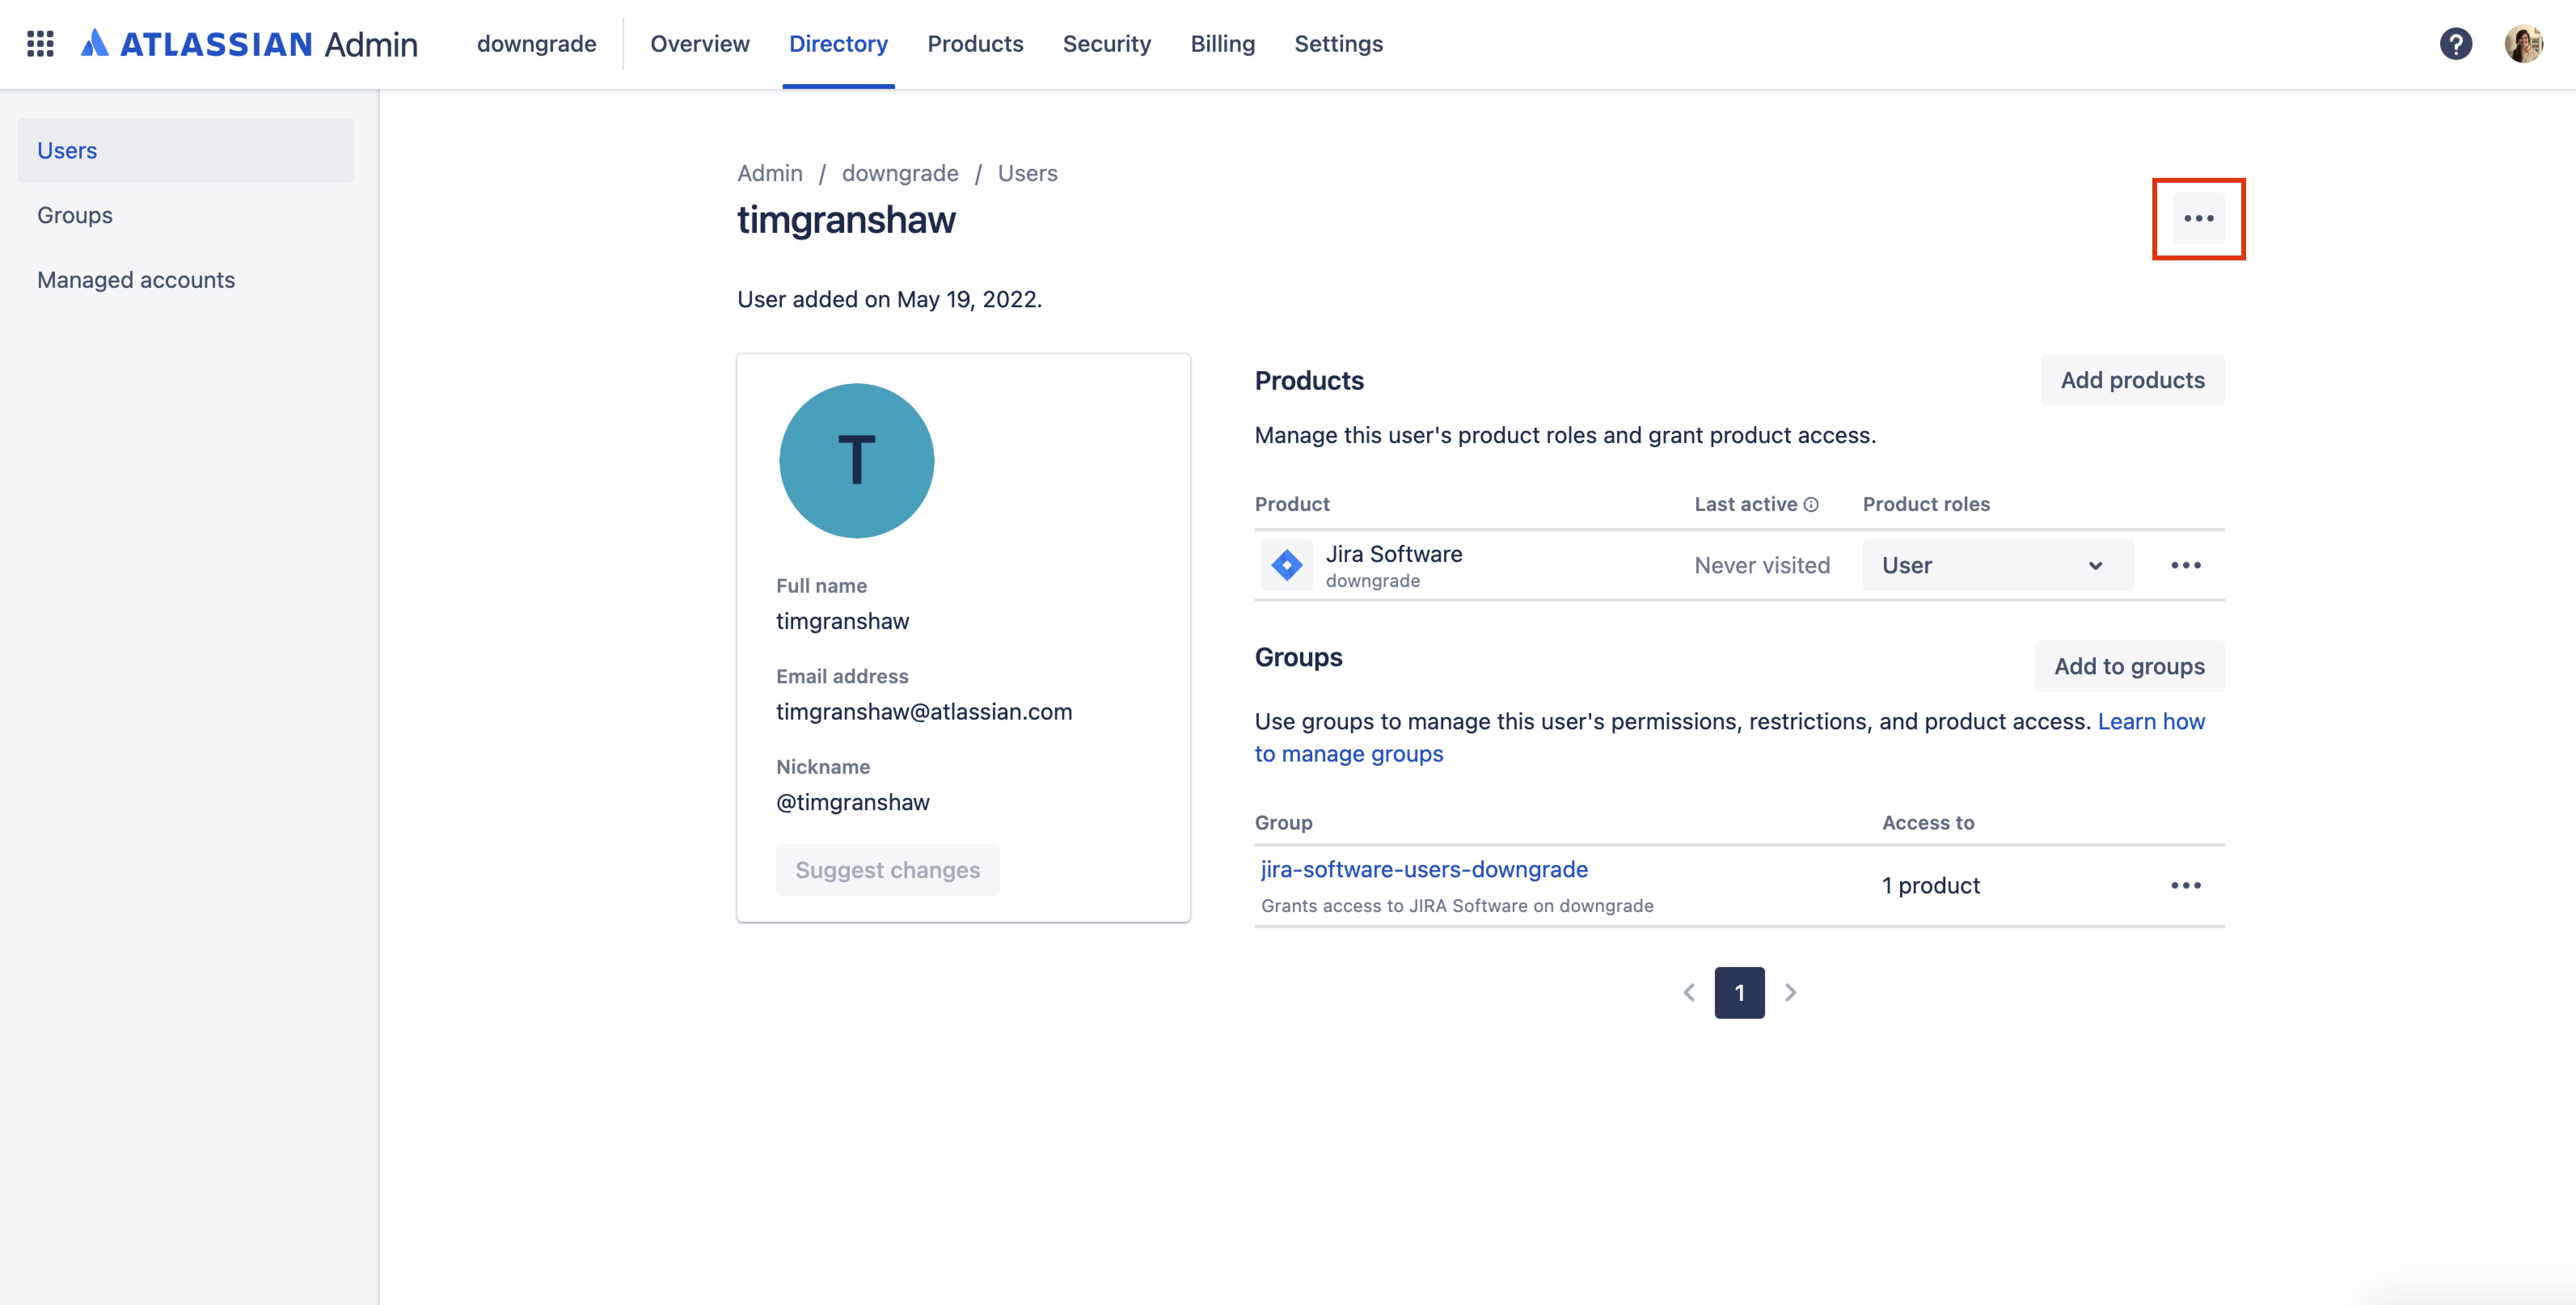The image size is (2576, 1305).
Task: Open the help question mark icon
Action: tap(2455, 44)
